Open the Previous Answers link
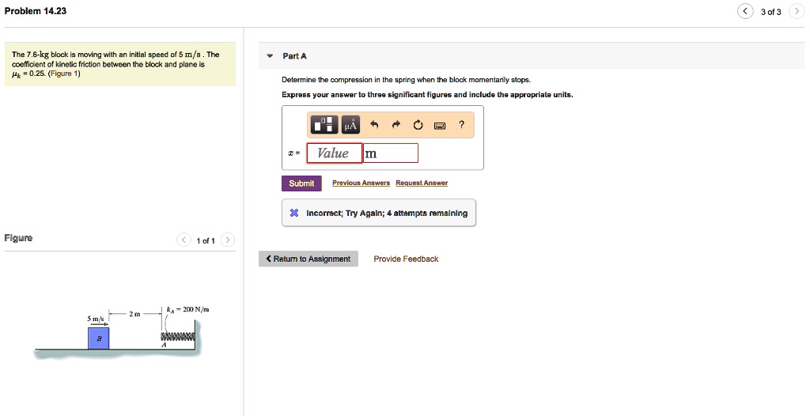Viewport: 810px width, 416px height. pos(361,183)
